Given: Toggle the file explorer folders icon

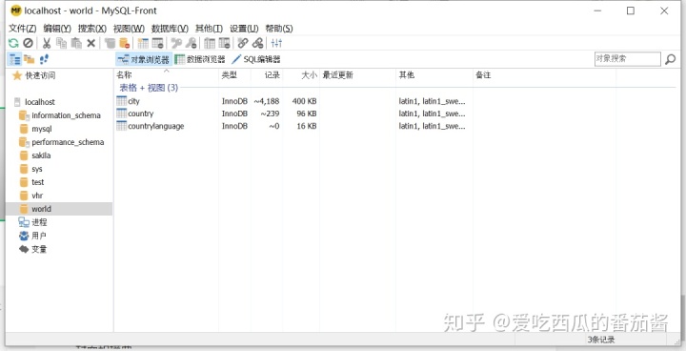Looking at the screenshot, I should 30,59.
